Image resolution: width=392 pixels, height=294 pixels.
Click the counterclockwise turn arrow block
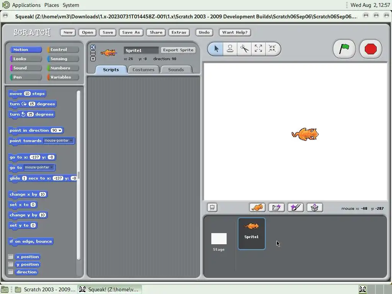(x=23, y=114)
